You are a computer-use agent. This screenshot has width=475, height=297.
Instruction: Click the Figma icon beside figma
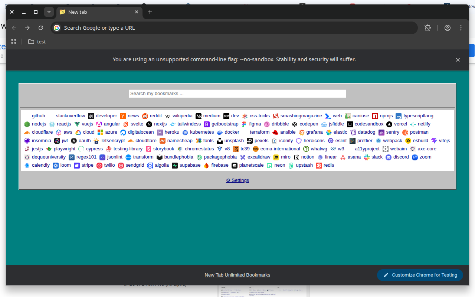click(x=244, y=124)
